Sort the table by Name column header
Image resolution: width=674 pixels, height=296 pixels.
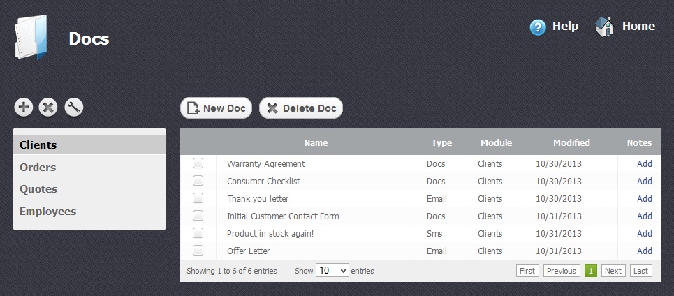coord(316,142)
